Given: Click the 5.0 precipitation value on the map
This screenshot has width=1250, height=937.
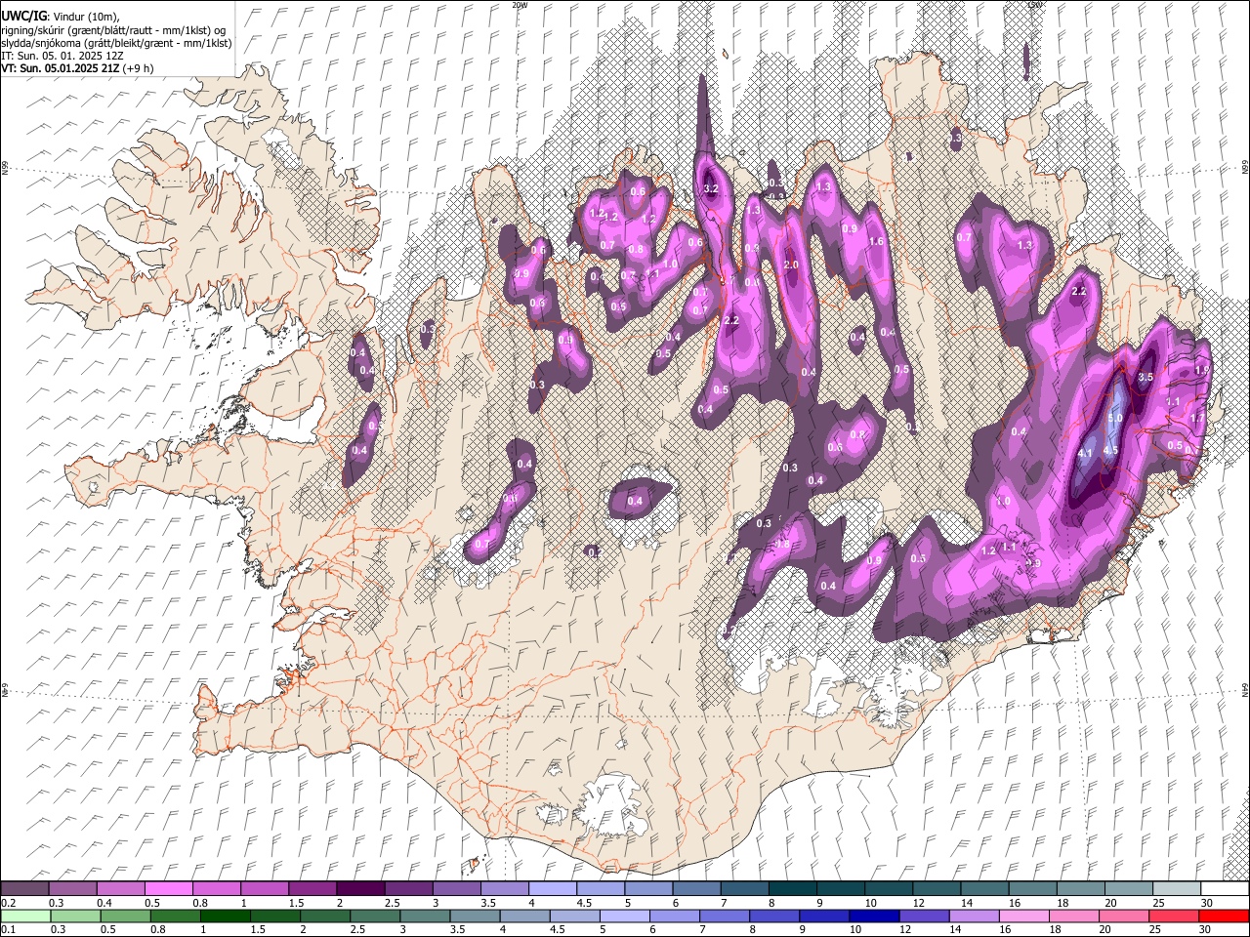Looking at the screenshot, I should (1115, 418).
